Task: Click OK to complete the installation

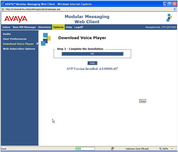Action: [92, 54]
